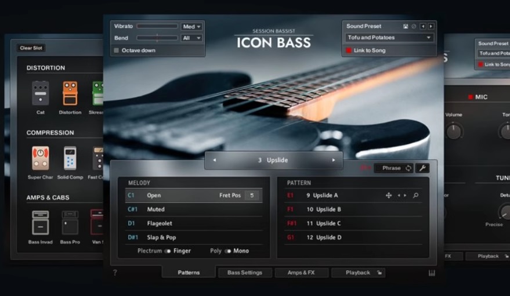Screen dimensions: 510x296
Task: Open the Vibrato Med dropdown
Action: (191, 27)
